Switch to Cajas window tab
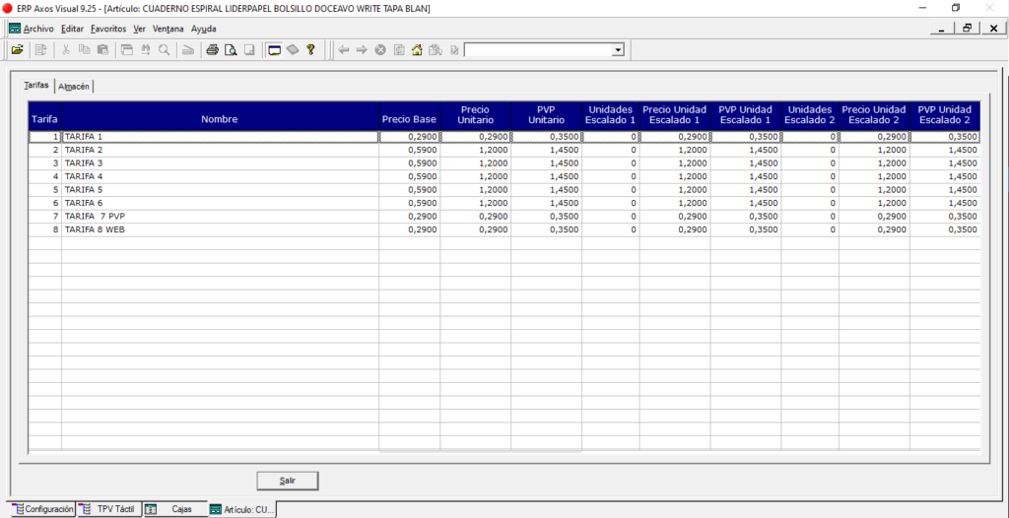 coord(174,509)
